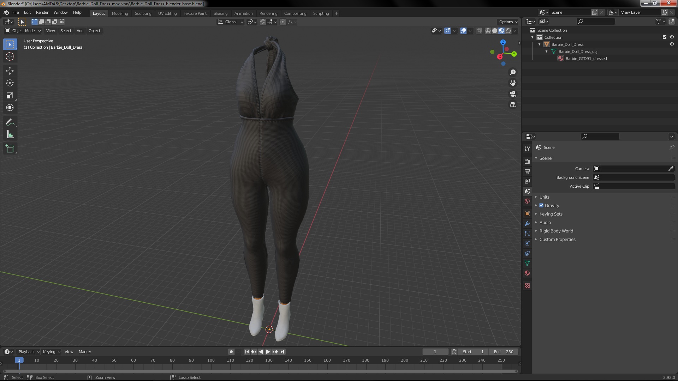Add a new workspace tab
Image resolution: width=678 pixels, height=381 pixels.
336,13
